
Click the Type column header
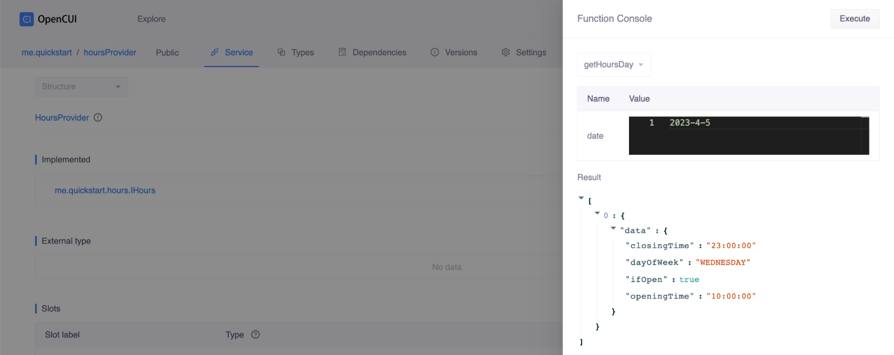coord(235,334)
